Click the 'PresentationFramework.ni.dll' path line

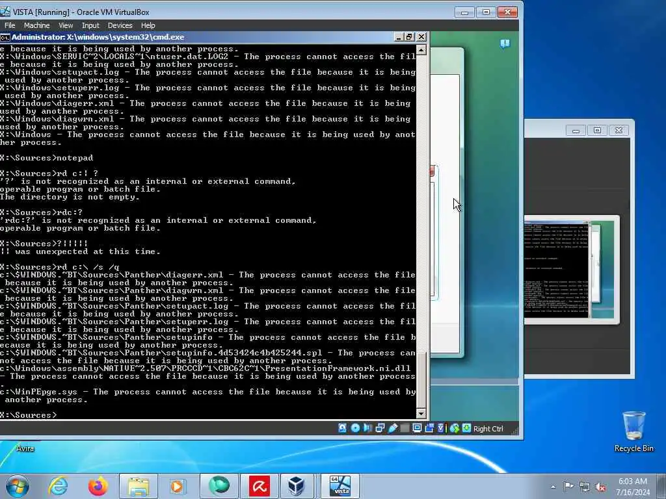(205, 368)
